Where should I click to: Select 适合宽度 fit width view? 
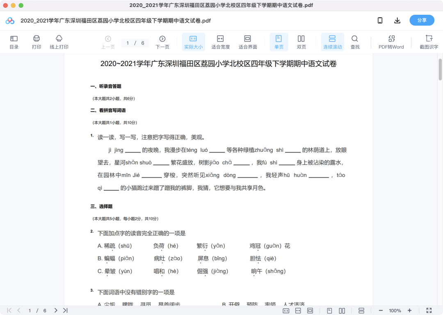click(x=220, y=42)
